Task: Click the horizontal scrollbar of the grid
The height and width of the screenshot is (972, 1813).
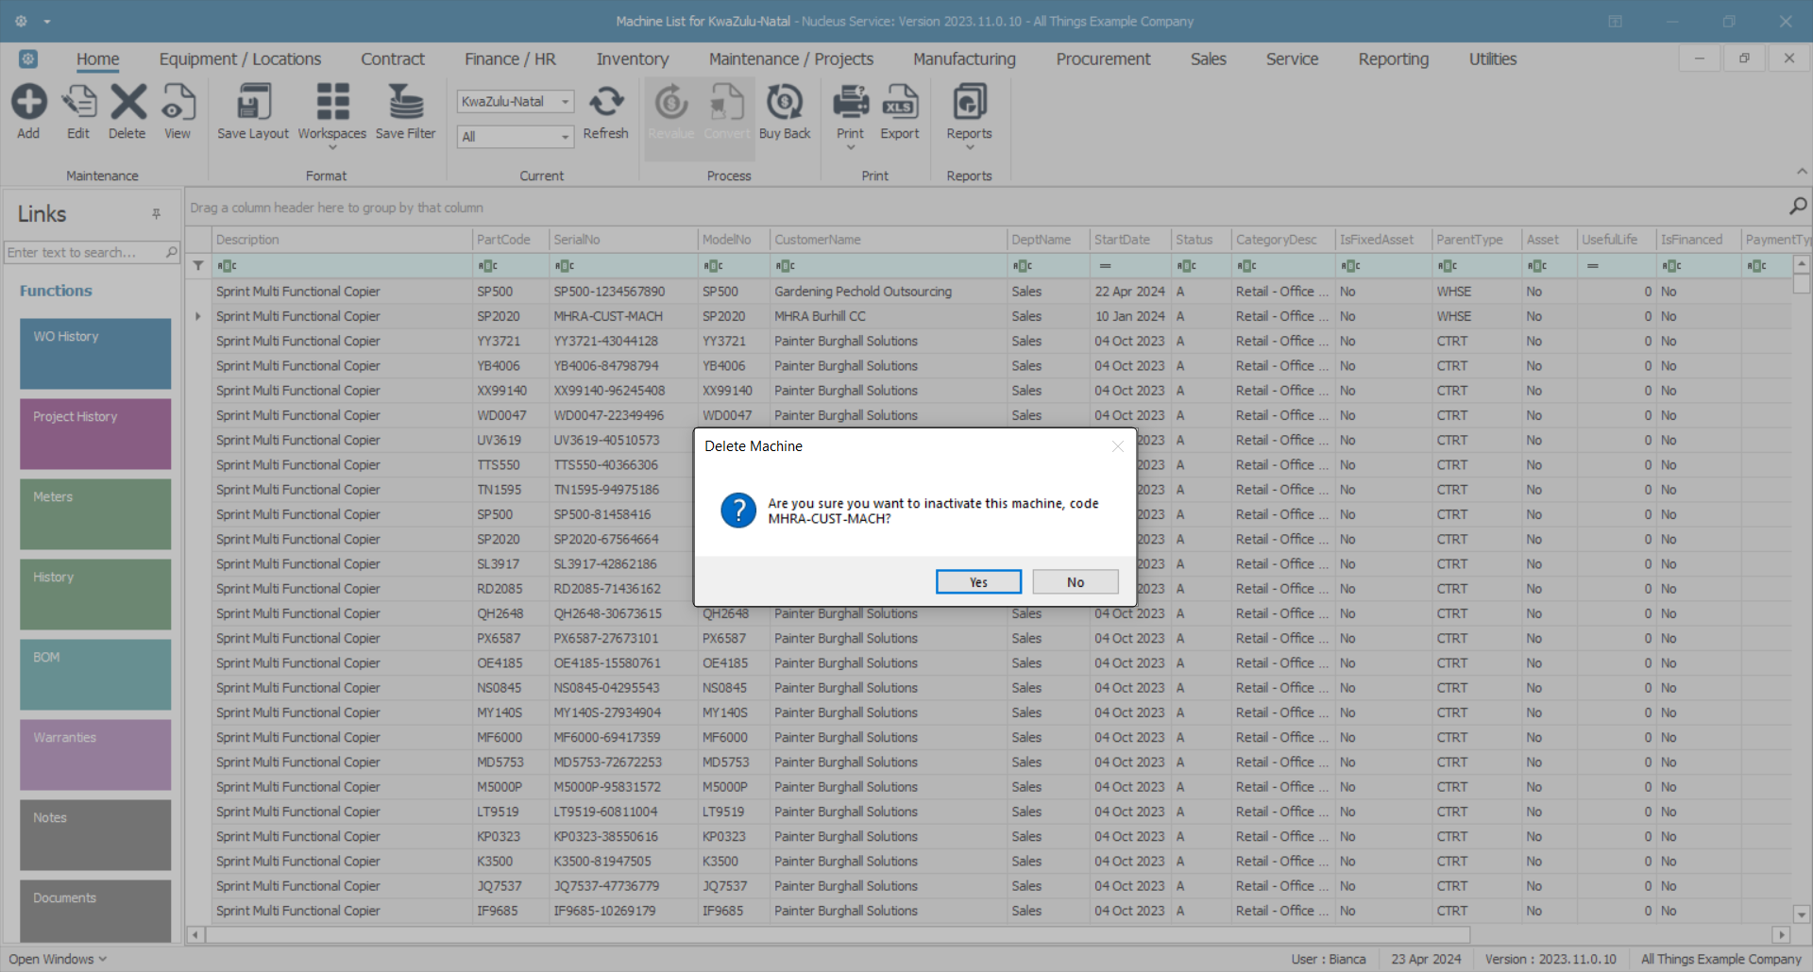Action: [838, 935]
